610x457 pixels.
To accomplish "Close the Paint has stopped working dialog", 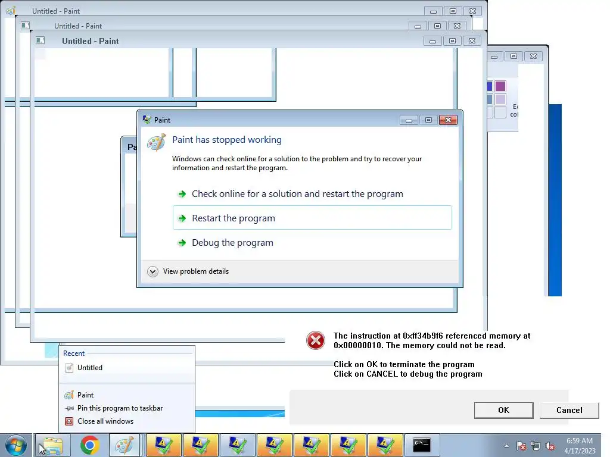I will 448,120.
